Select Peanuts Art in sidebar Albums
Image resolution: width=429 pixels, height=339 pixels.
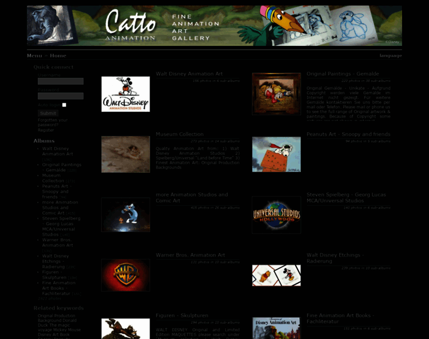(x=56, y=192)
